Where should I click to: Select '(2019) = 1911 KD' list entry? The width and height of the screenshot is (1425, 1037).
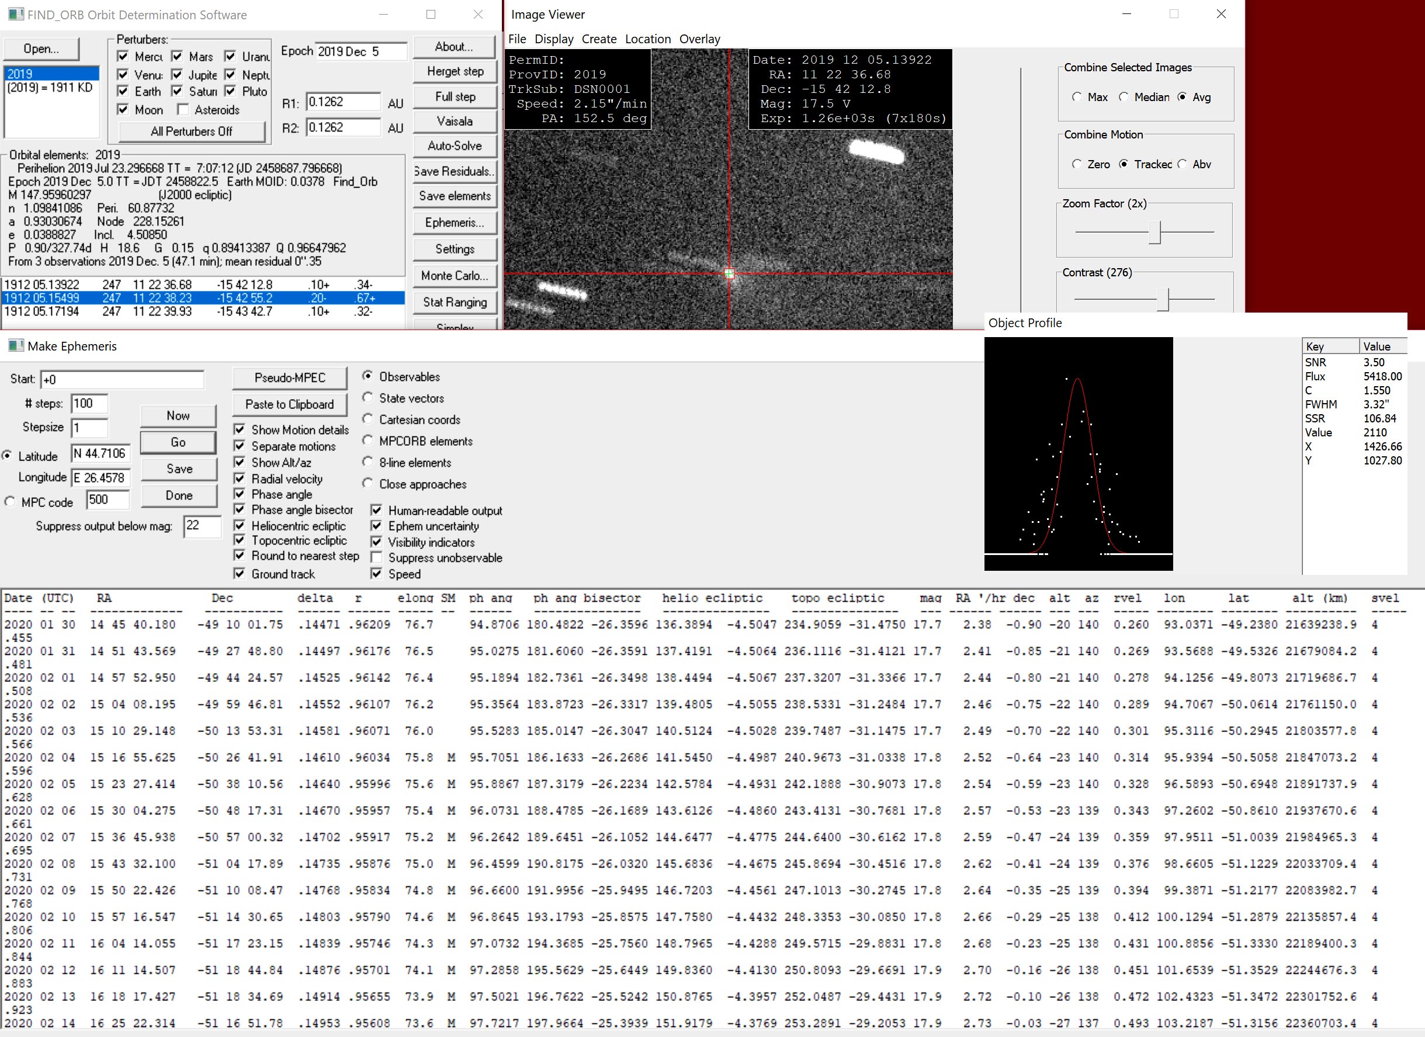(51, 87)
